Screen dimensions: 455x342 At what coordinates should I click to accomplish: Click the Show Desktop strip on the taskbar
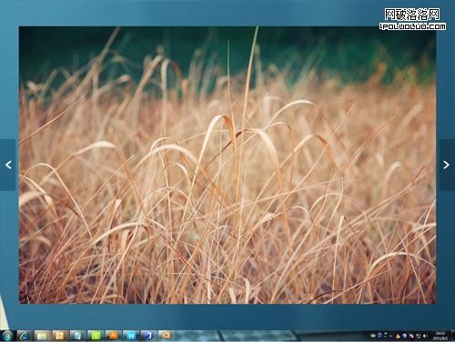tap(453, 336)
